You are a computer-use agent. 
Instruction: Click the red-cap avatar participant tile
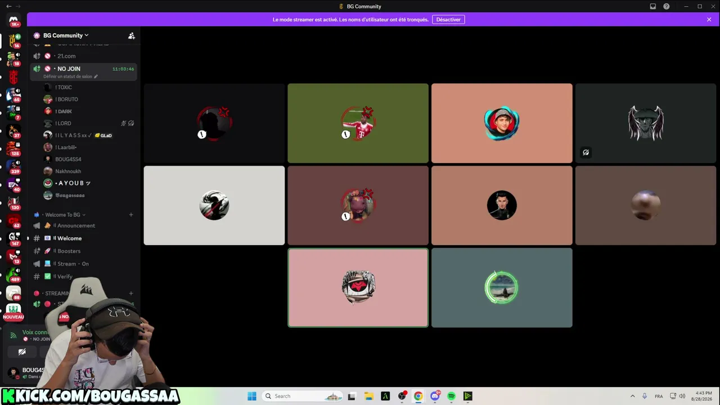[x=502, y=123]
